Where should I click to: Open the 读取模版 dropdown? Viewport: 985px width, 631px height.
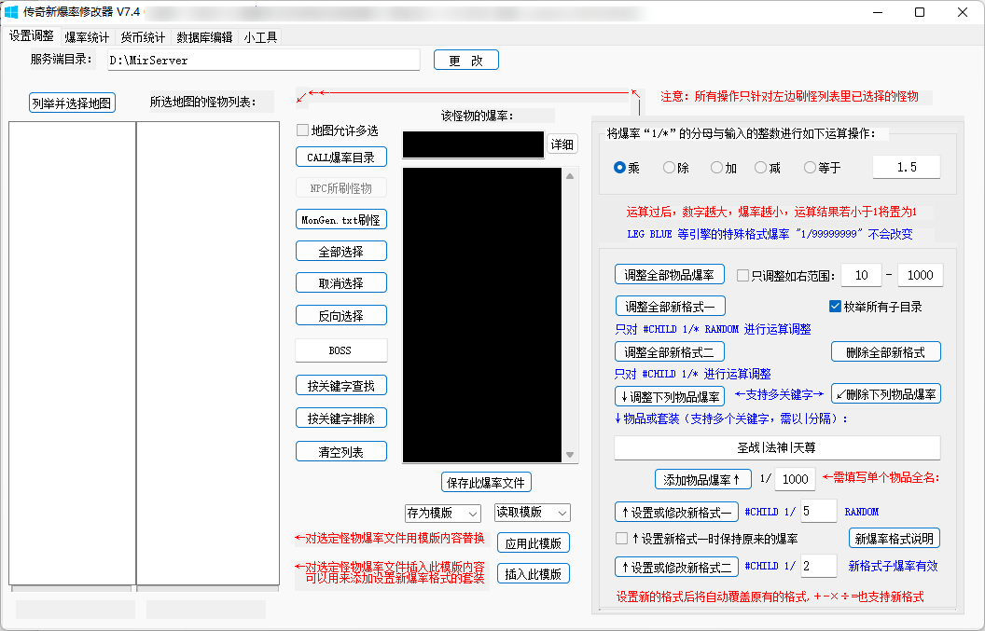(x=532, y=513)
